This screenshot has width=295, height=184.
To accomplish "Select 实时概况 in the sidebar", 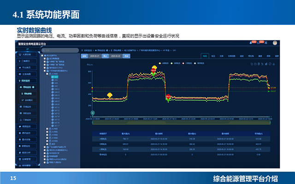I will (x=28, y=100).
